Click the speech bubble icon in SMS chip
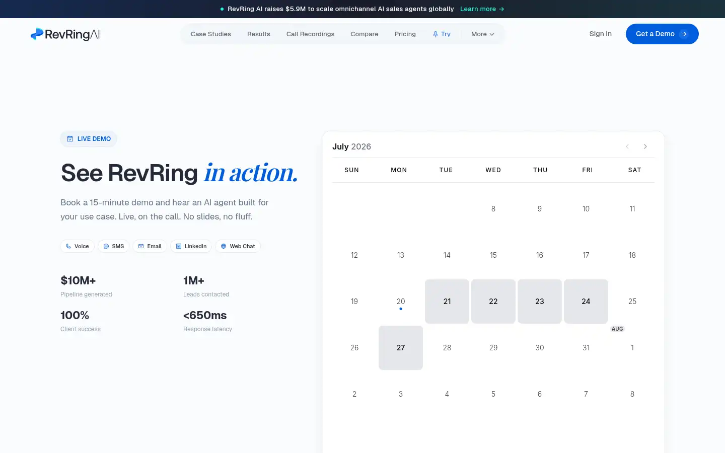Image resolution: width=725 pixels, height=453 pixels. click(x=106, y=246)
